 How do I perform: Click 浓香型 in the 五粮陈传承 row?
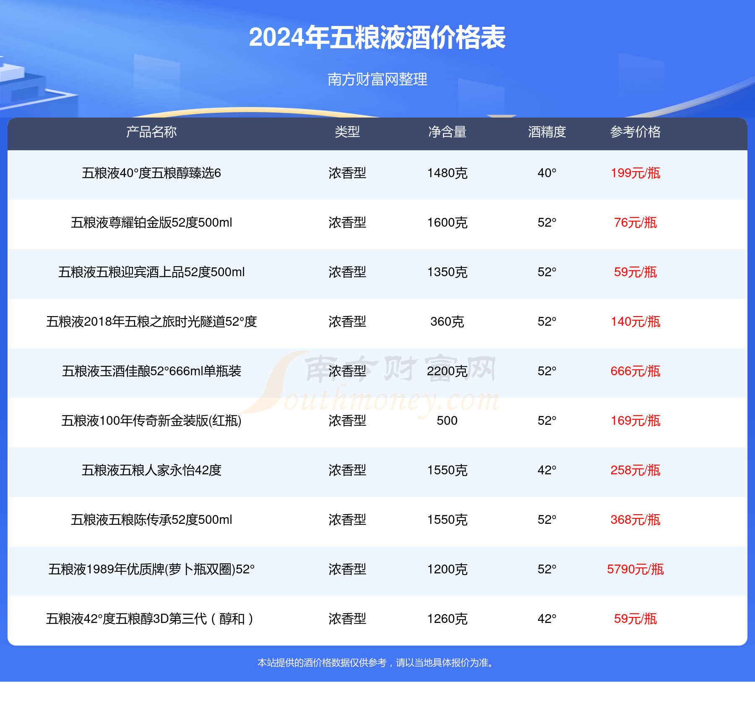tap(347, 520)
